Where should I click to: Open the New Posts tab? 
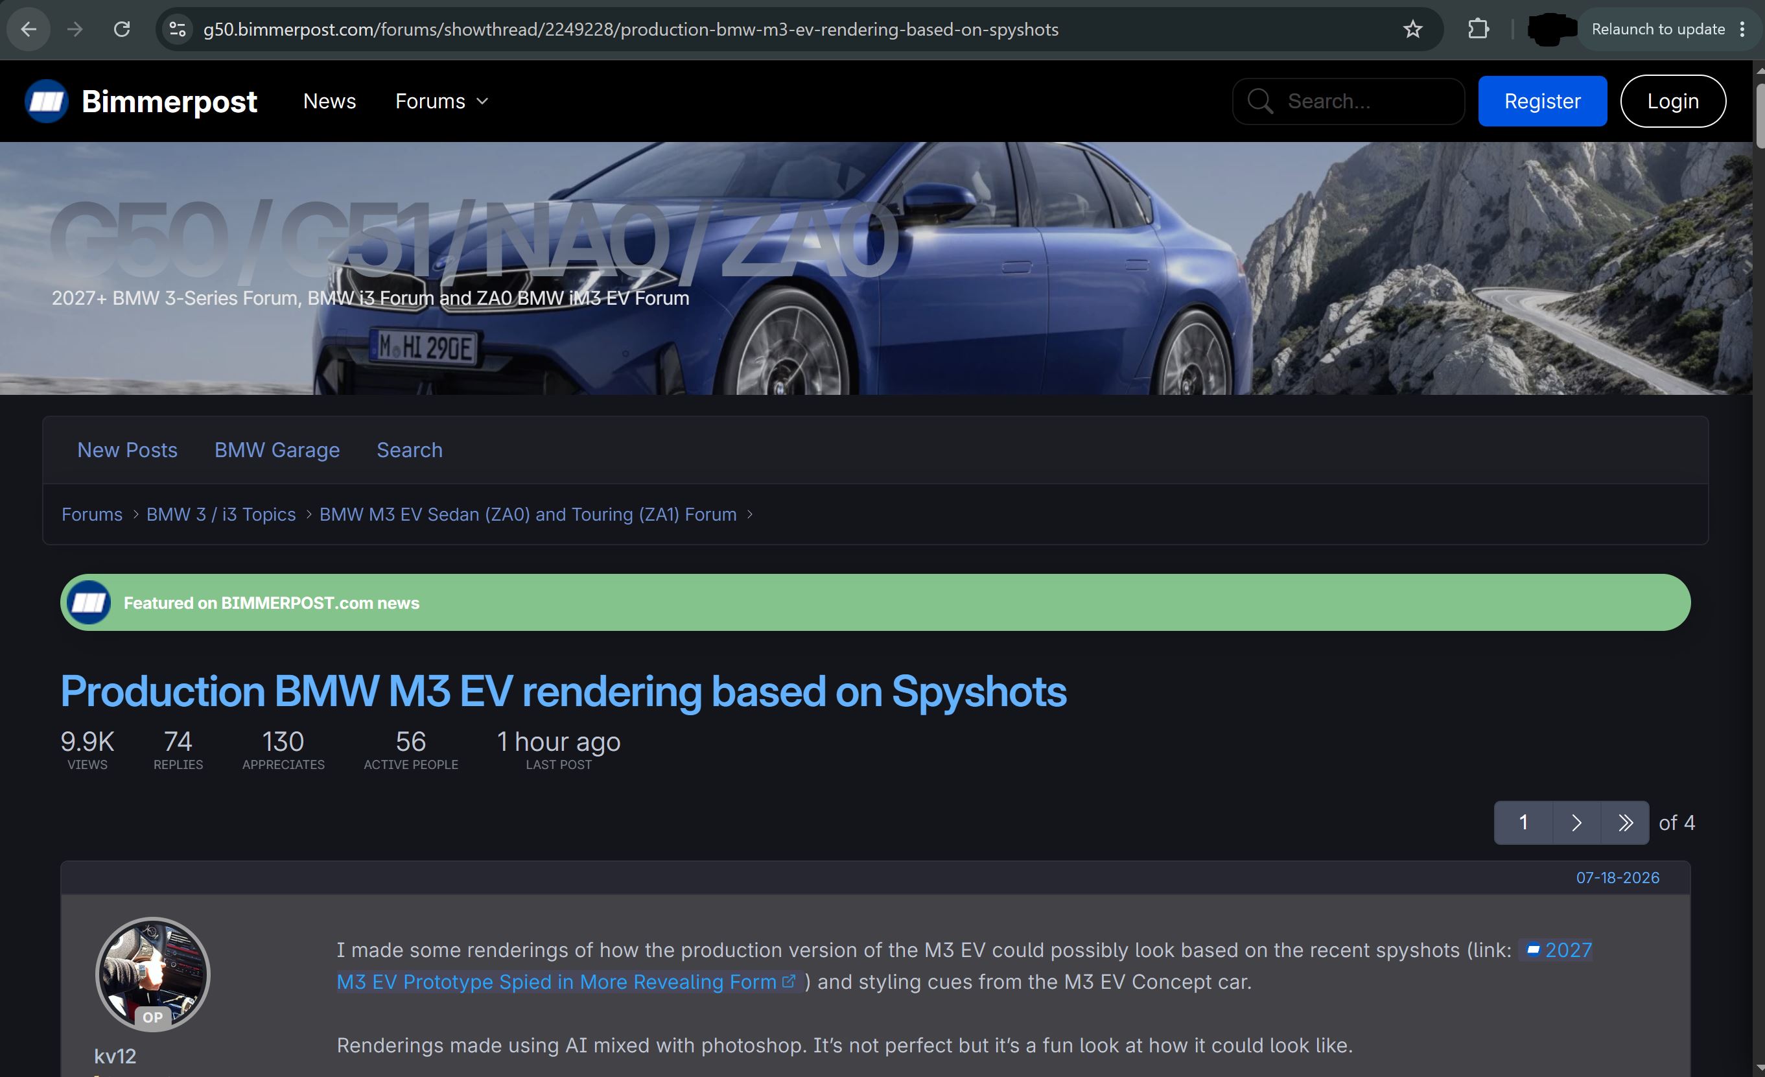tap(128, 450)
